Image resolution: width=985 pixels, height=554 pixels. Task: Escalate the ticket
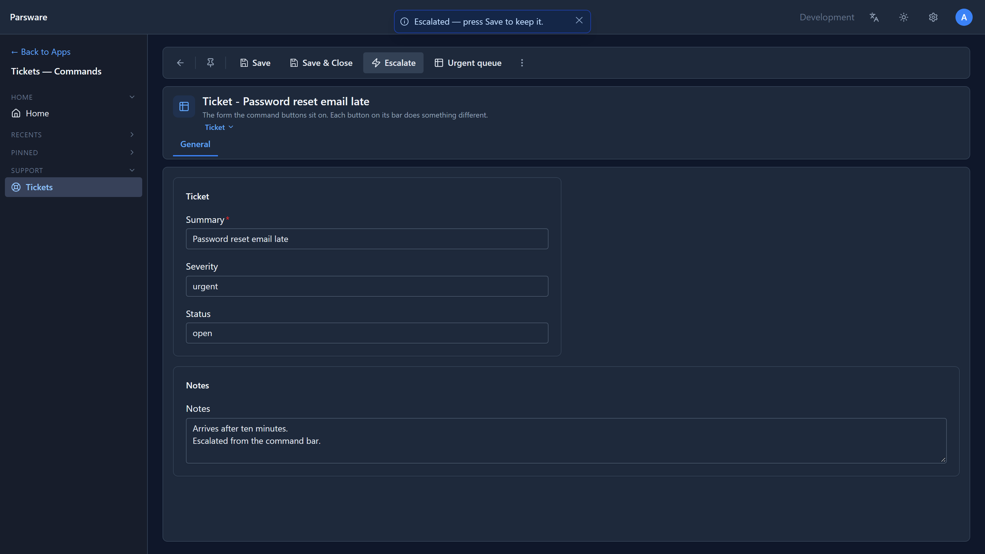coord(393,63)
